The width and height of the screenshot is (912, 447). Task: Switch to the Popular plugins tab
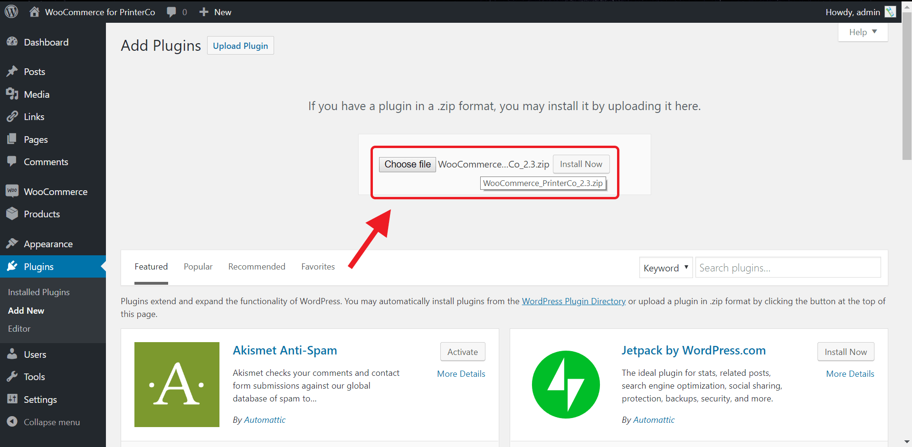point(198,267)
